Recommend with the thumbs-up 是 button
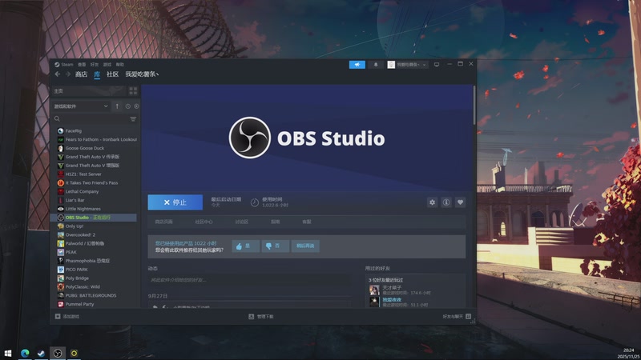 245,246
